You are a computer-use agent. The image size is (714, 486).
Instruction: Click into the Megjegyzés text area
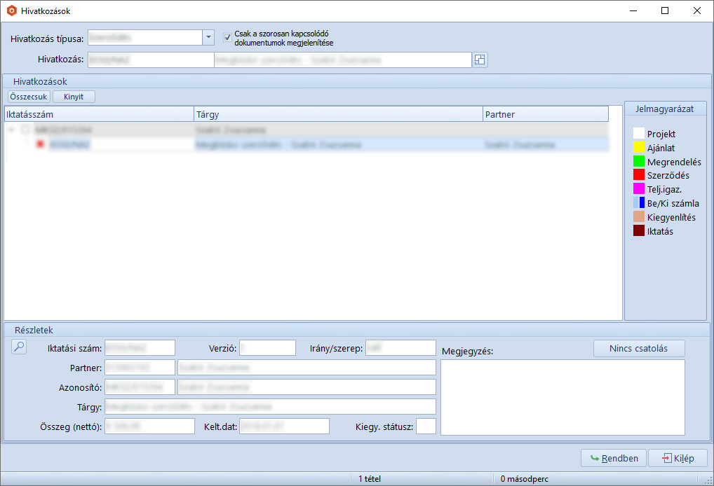563,397
